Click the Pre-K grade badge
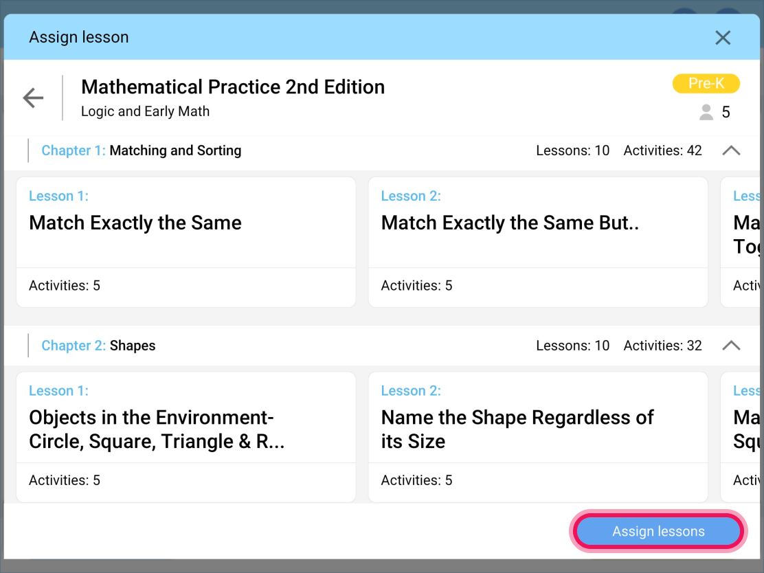This screenshot has width=764, height=573. [706, 83]
